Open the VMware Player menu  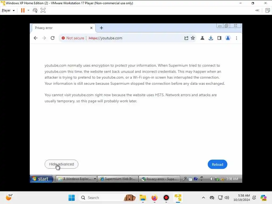8,10
